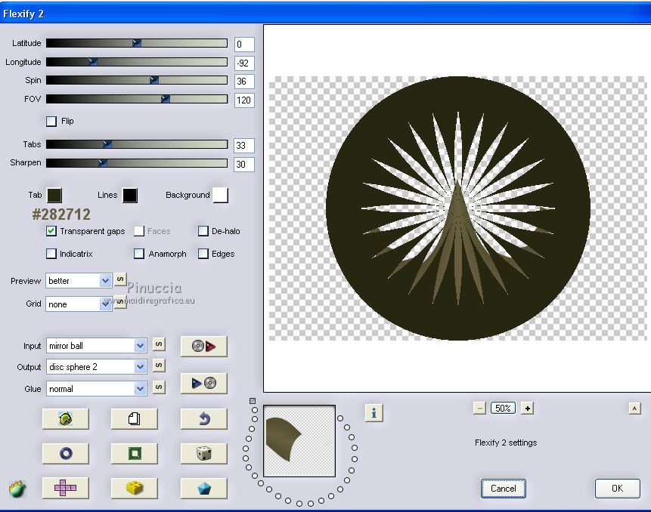Zoom in with the plus button
The height and width of the screenshot is (512, 651).
click(x=527, y=409)
